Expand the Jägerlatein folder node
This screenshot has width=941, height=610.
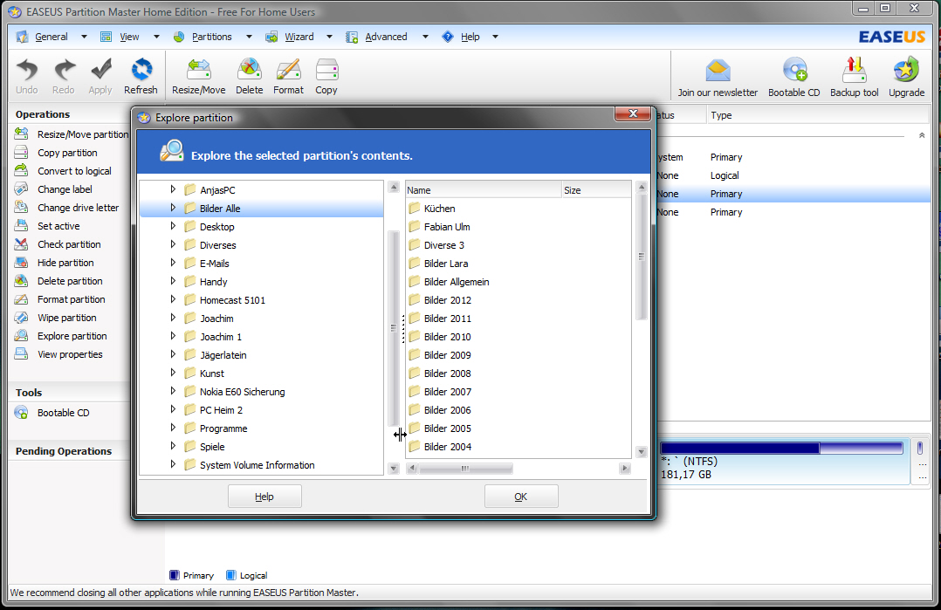point(173,354)
